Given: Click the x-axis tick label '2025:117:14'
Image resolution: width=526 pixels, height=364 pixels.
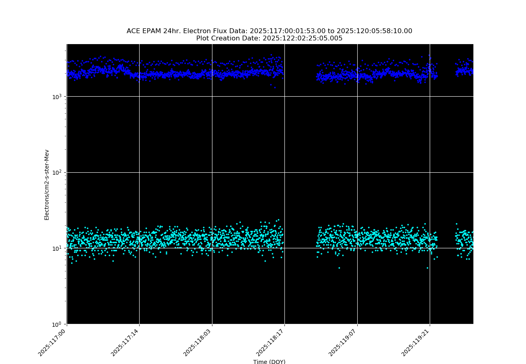Looking at the screenshot, I should pyautogui.click(x=126, y=343).
